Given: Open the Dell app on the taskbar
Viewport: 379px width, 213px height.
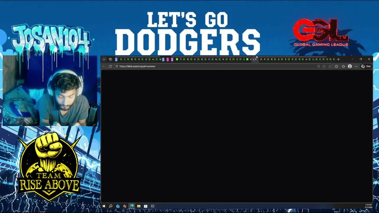Looking at the screenshot, I should (x=153, y=206).
